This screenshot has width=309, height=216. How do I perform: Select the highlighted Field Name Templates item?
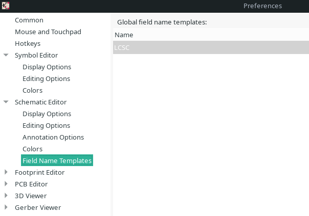click(x=57, y=161)
